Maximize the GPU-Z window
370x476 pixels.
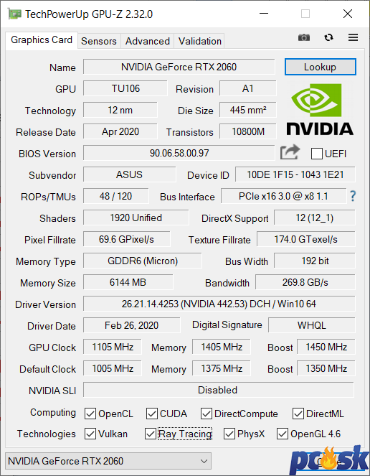point(305,14)
